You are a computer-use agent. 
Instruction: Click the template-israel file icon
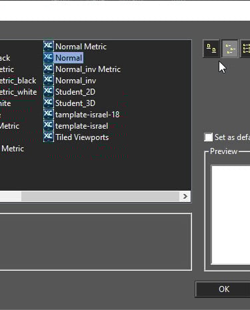(48, 125)
